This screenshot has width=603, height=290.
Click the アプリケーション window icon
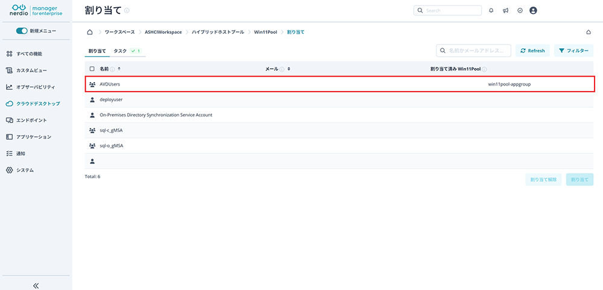[x=10, y=136]
